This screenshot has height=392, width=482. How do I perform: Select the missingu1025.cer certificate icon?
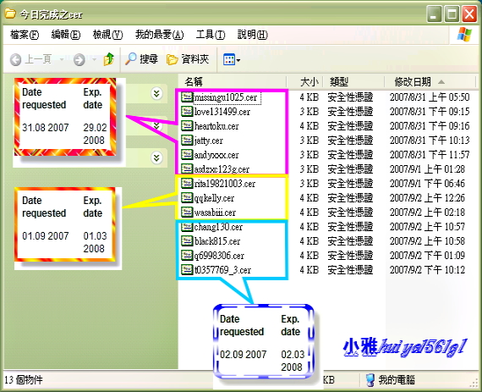click(187, 97)
